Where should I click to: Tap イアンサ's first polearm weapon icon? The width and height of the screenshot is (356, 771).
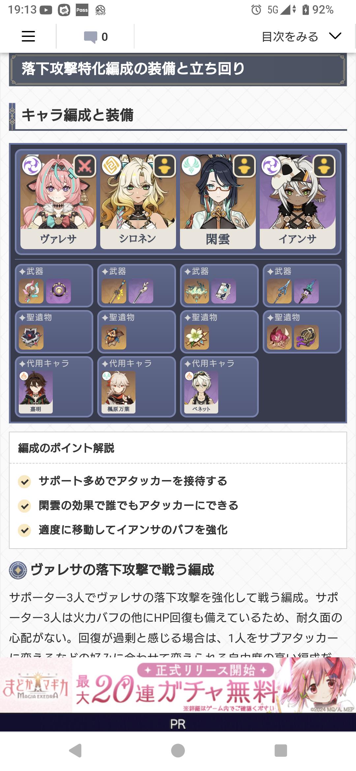pos(280,291)
